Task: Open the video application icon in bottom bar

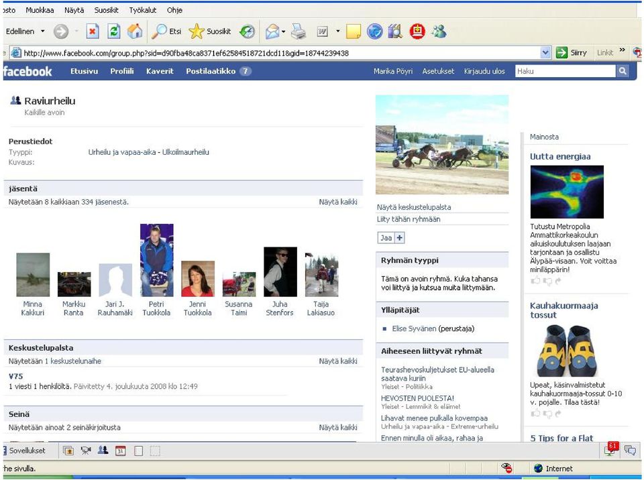Action: (x=85, y=451)
